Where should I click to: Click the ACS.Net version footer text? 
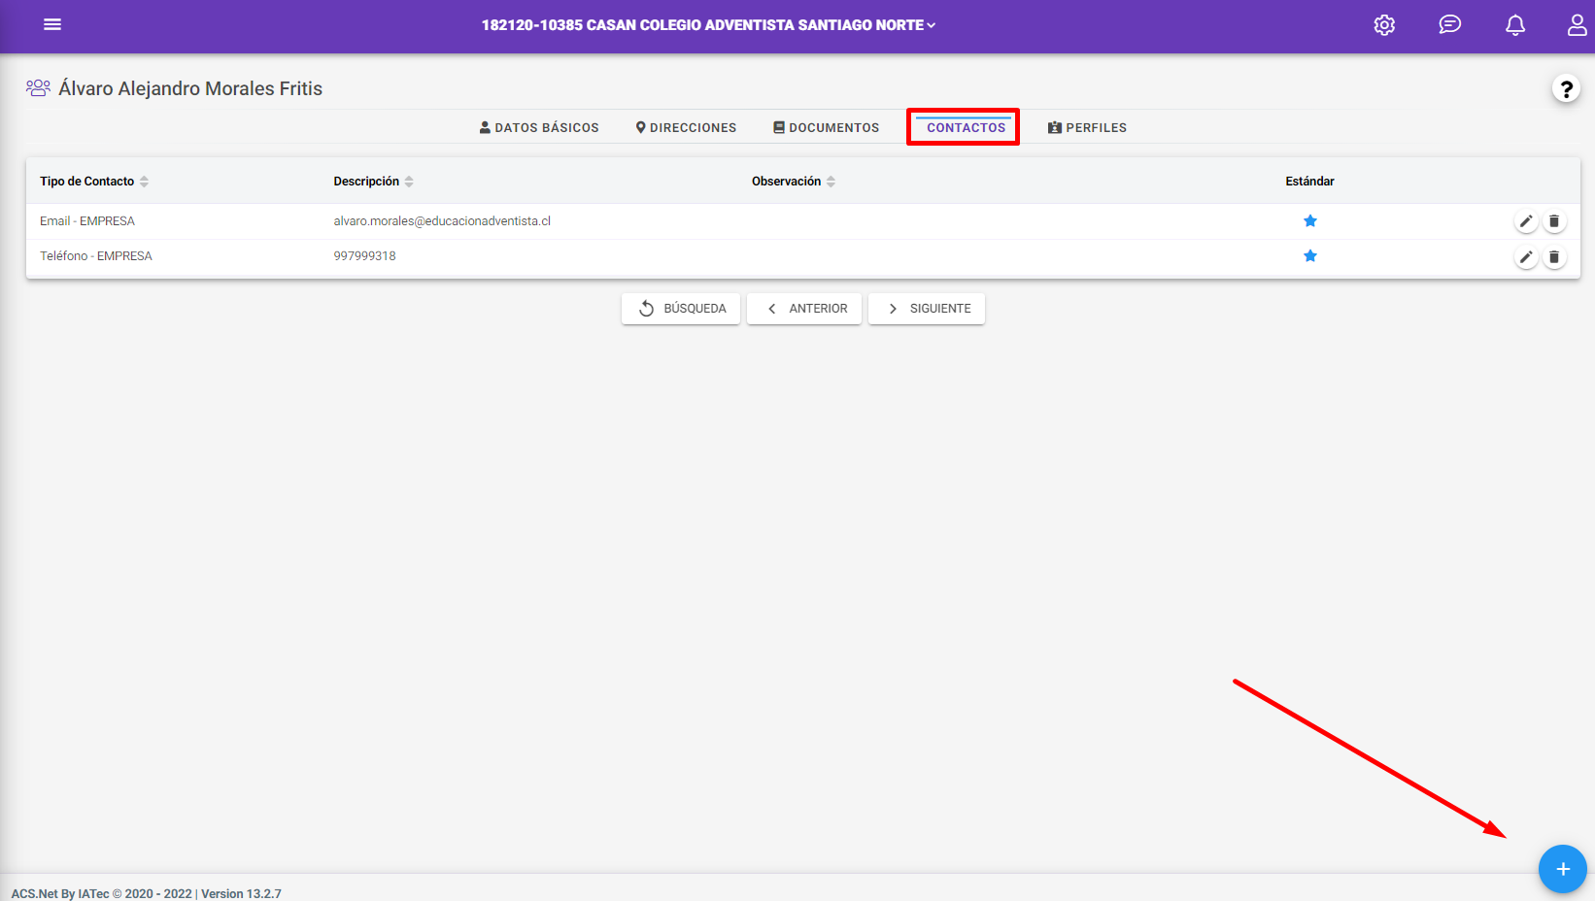click(147, 893)
